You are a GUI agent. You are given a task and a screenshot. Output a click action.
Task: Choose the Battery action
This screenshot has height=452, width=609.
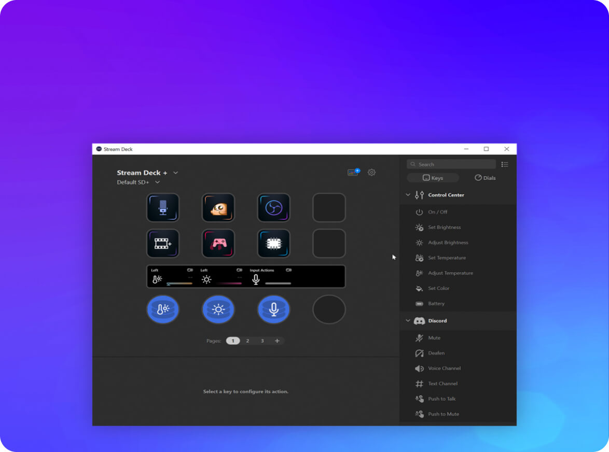pos(458,303)
